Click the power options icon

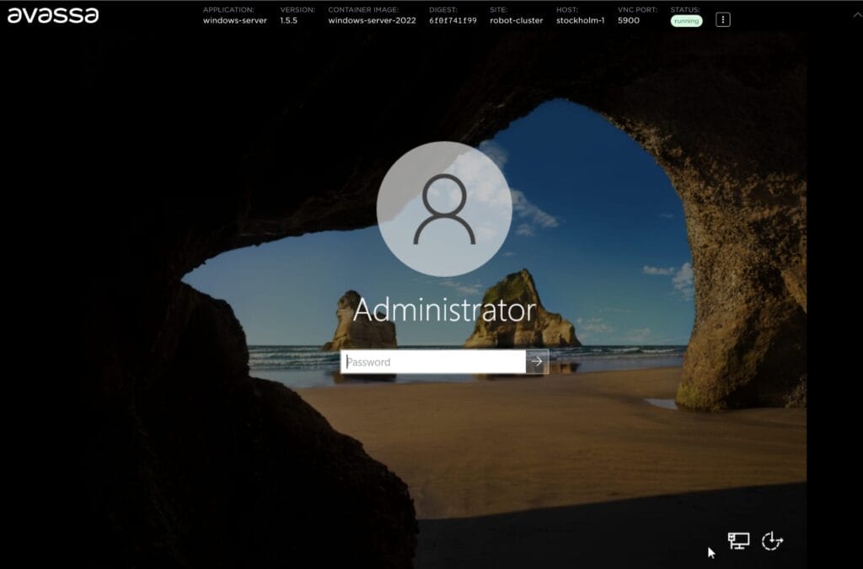[772, 542]
